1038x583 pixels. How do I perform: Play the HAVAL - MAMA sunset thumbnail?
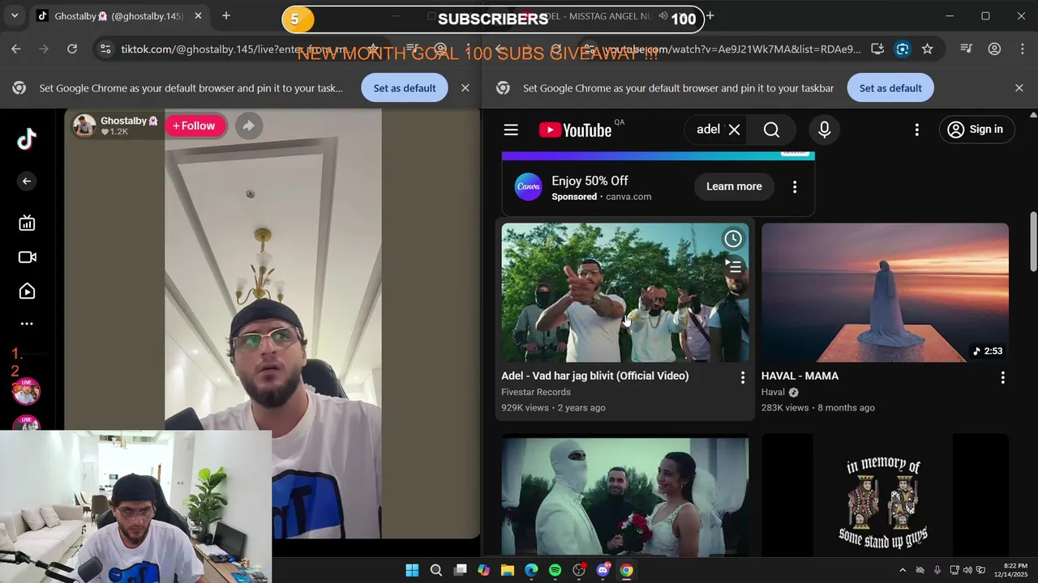tap(885, 292)
